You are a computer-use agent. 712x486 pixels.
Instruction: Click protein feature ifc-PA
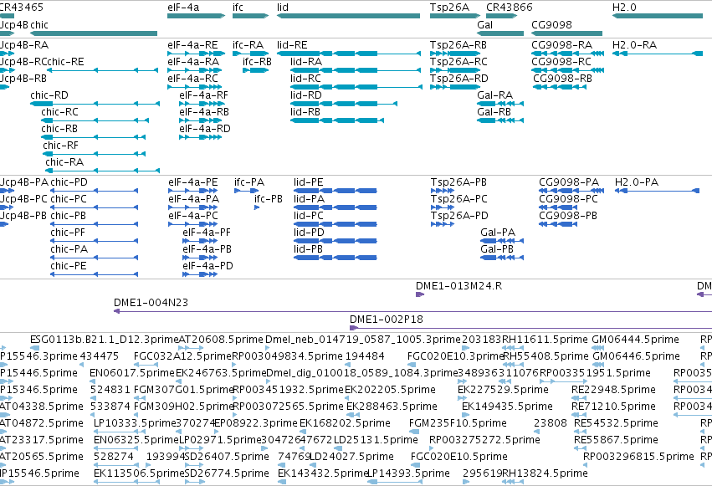coord(247,191)
